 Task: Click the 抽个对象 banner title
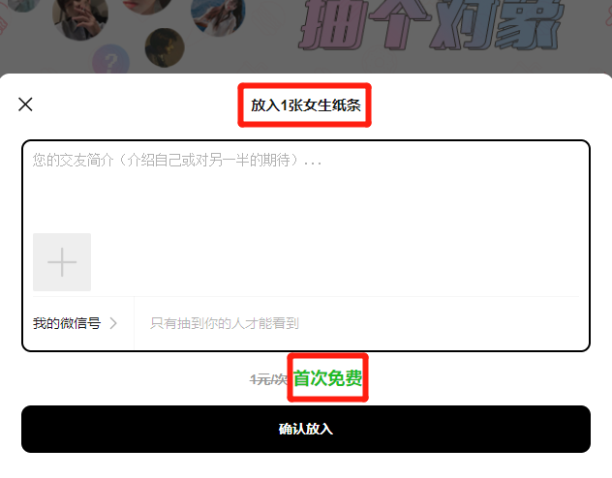coord(429,24)
